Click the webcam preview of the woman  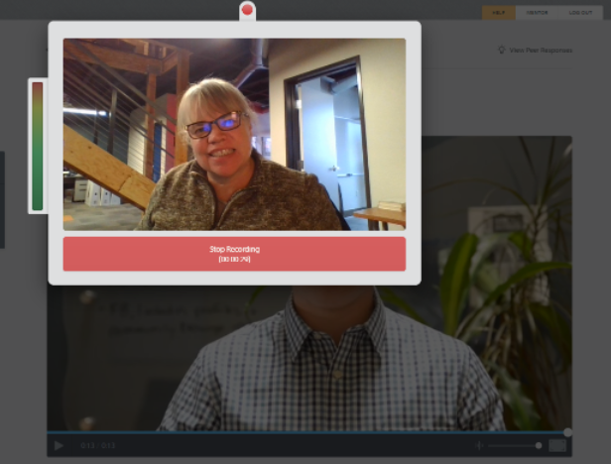(234, 134)
